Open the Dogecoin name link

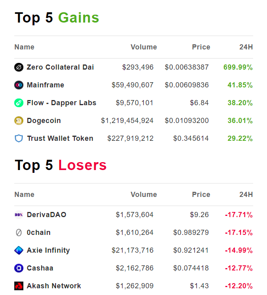point(44,121)
